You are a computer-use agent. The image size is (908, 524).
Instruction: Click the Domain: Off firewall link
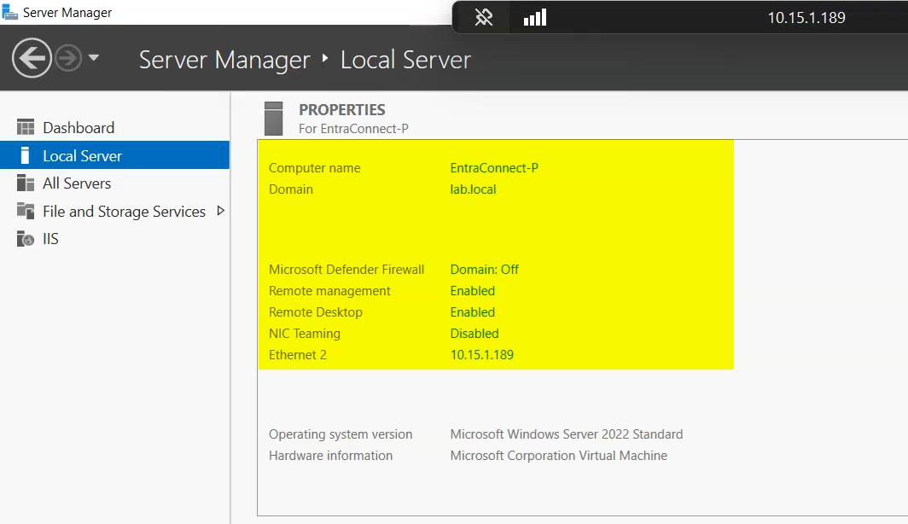[x=484, y=269]
